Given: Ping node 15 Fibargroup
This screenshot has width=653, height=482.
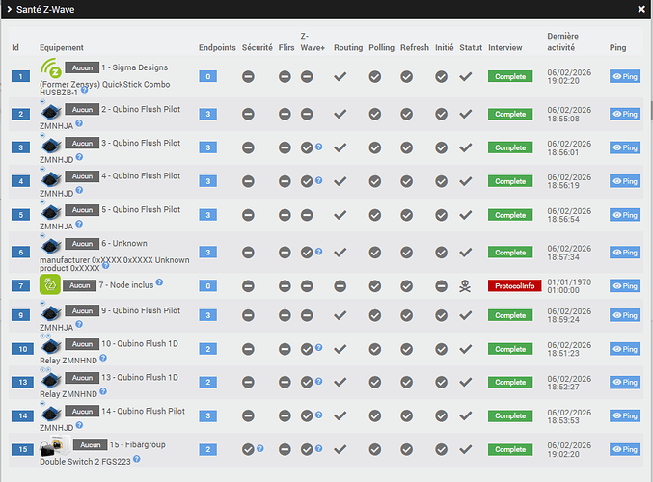Looking at the screenshot, I should click(x=625, y=449).
